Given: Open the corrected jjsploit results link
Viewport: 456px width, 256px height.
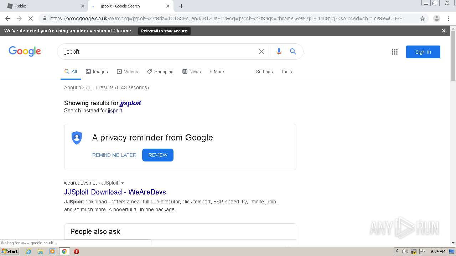Looking at the screenshot, I should (x=130, y=103).
